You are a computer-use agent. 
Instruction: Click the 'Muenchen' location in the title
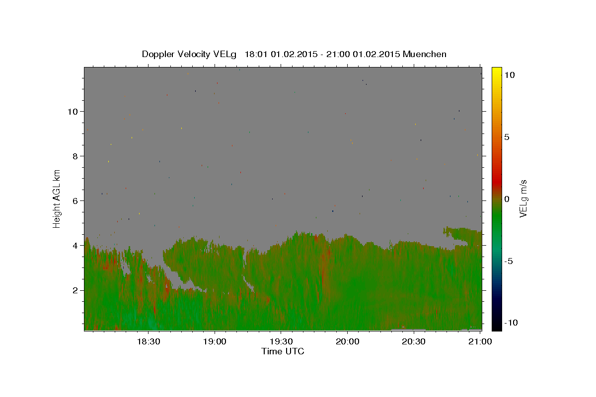tap(425, 54)
